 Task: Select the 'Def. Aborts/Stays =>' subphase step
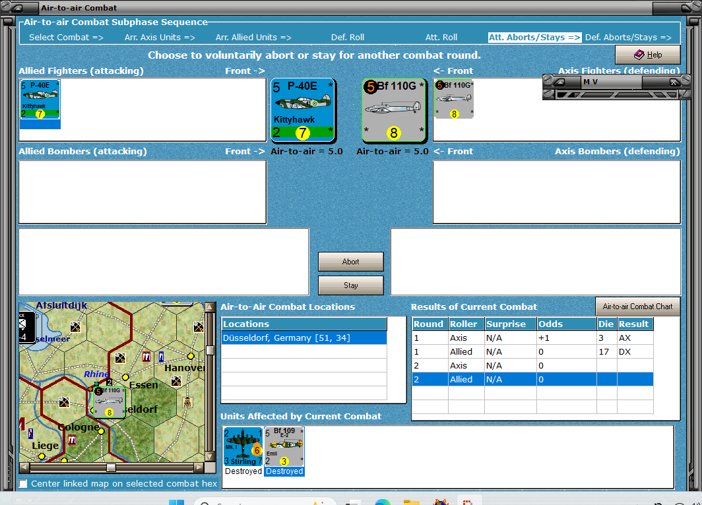tap(628, 37)
